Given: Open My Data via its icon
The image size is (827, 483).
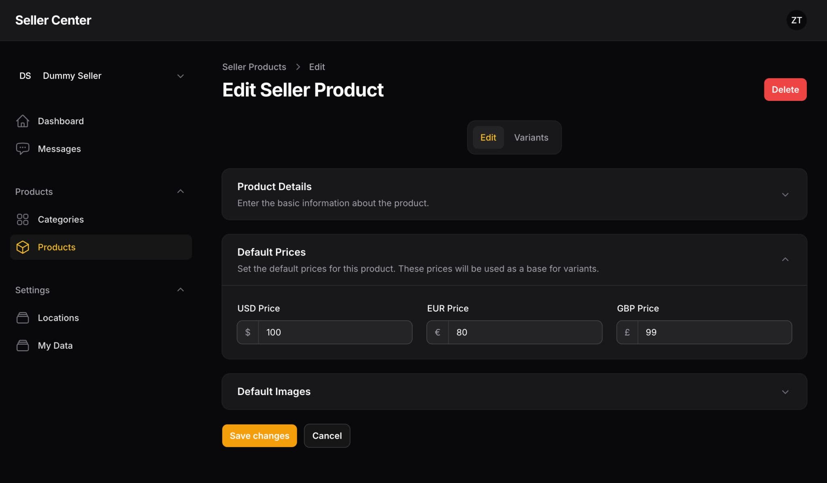Looking at the screenshot, I should [23, 345].
